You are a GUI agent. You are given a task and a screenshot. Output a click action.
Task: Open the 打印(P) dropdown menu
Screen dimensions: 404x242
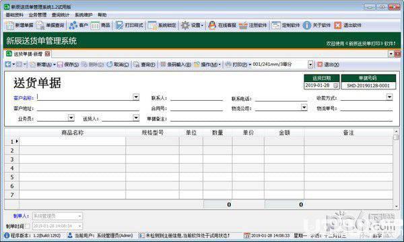click(x=238, y=65)
